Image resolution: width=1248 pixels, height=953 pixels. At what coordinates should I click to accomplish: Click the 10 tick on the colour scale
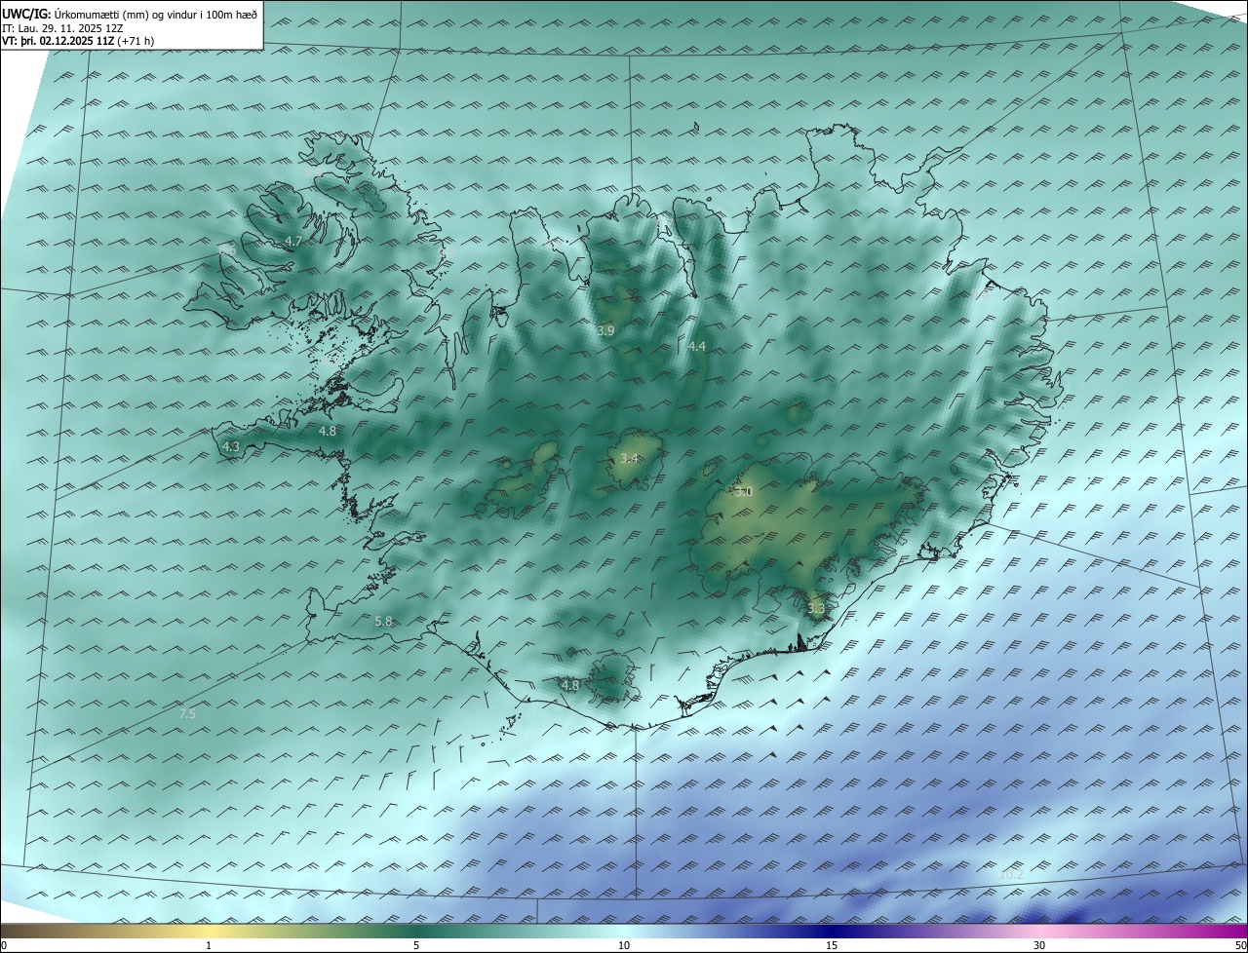624,945
